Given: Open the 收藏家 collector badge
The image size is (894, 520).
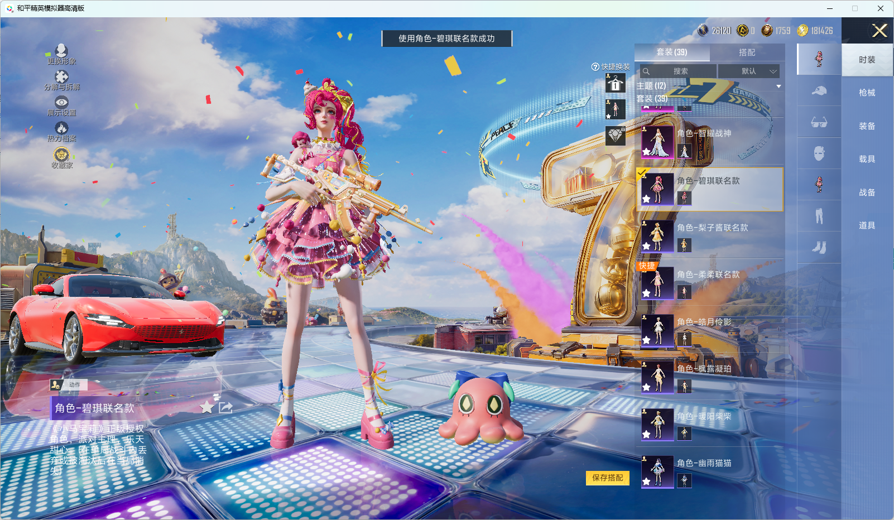Looking at the screenshot, I should pyautogui.click(x=61, y=154).
